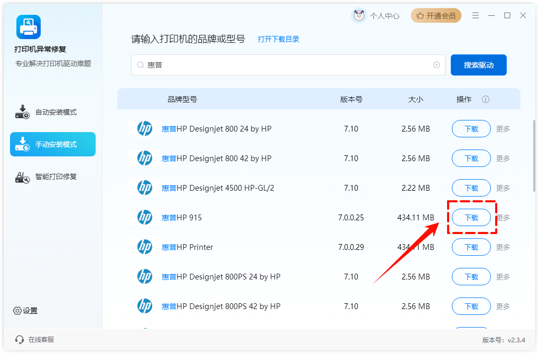Expand 更多 for Designjet 800 42
The height and width of the screenshot is (354, 539).
coord(503,159)
